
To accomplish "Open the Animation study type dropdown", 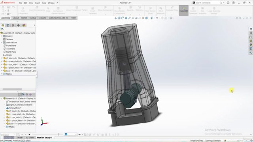I will pos(8,135).
